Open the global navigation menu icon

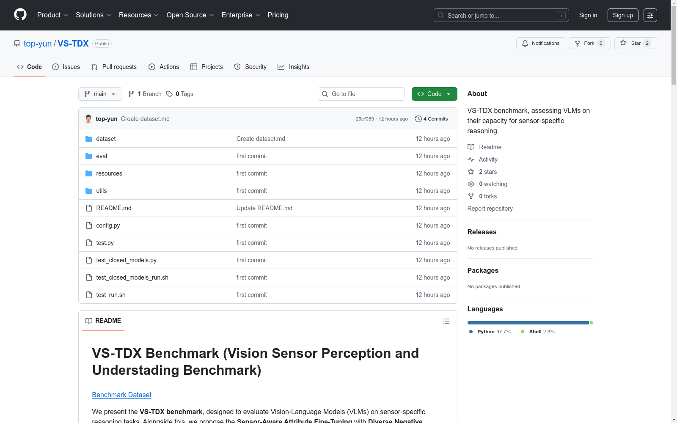coord(650,15)
